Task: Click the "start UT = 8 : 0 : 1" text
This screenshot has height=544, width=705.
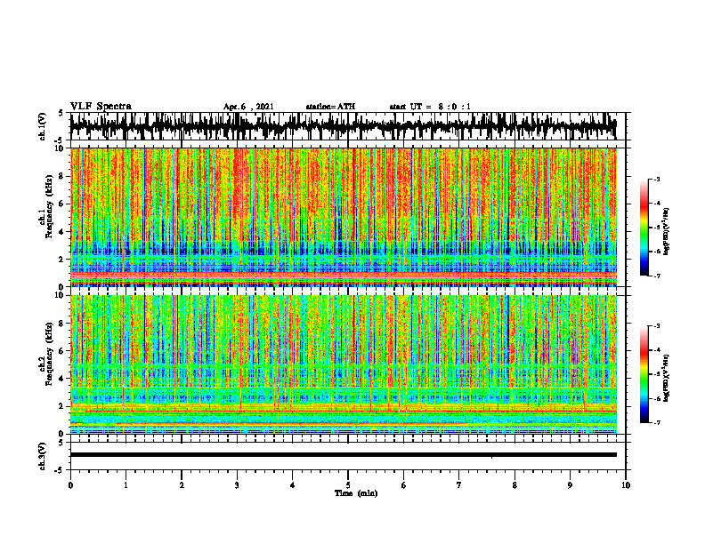Action: [430, 107]
